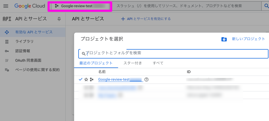The image size is (269, 121).
Task: Select 有効な API とサービス in sidebar
Action: point(33,32)
